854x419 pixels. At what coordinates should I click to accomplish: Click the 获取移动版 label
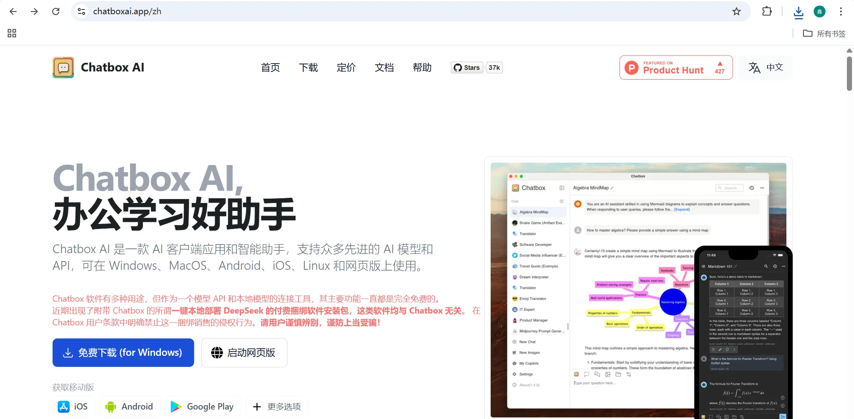[73, 387]
